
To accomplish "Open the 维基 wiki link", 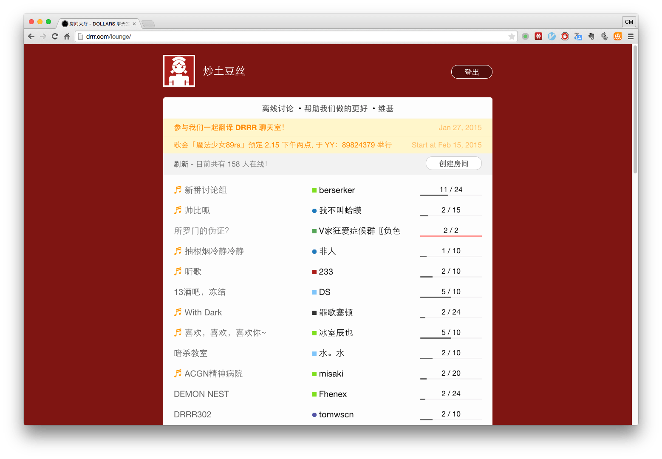I will pyautogui.click(x=386, y=109).
